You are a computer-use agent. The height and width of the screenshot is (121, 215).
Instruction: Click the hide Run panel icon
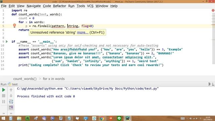[x=213, y=84]
